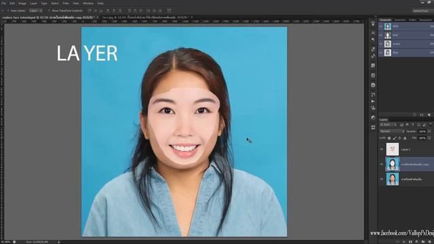Load channel as selection icon
Screen dimensions: 434x244
click(x=414, y=115)
